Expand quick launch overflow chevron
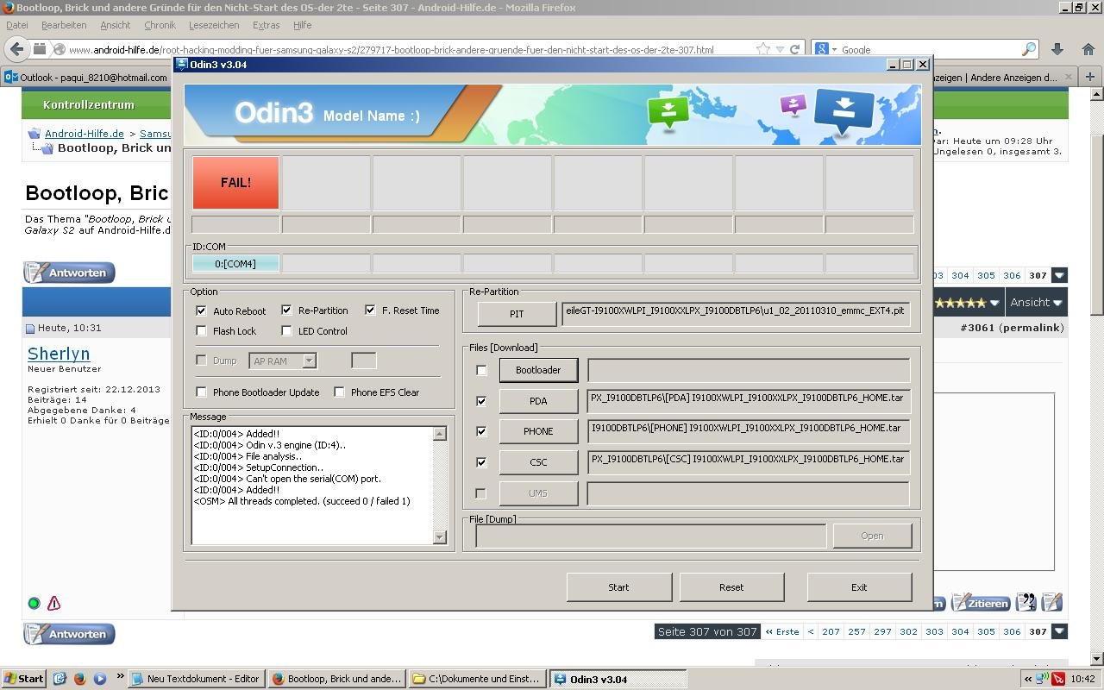Viewport: 1104px width, 690px height. coord(119,677)
